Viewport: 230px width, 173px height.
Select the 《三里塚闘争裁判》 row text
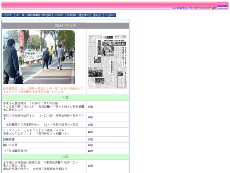tap(16, 151)
